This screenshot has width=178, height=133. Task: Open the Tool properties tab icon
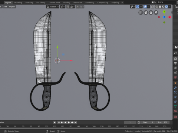click(x=175, y=53)
